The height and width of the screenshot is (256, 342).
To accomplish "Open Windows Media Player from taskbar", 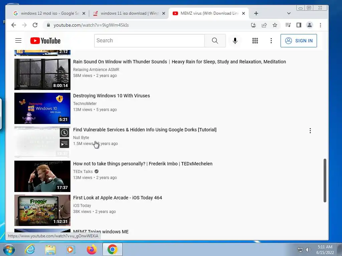I will point(71,249).
